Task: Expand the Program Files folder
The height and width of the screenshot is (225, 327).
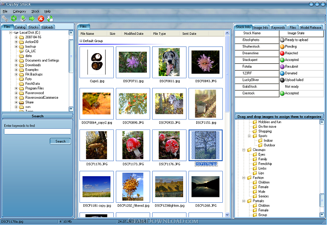Action: 16,89
